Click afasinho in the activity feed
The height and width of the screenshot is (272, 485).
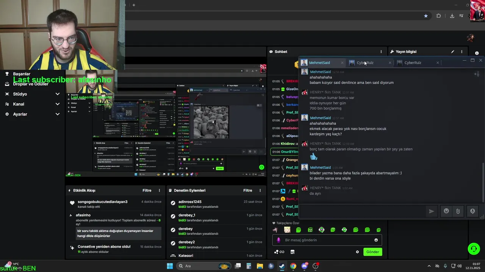click(84, 215)
